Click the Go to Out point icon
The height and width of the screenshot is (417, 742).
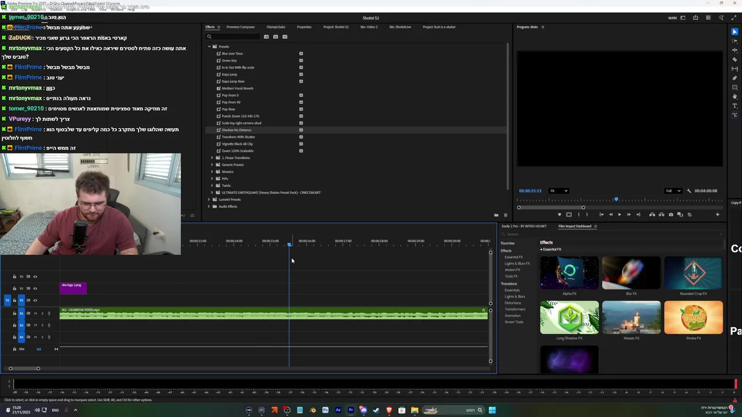click(x=638, y=214)
